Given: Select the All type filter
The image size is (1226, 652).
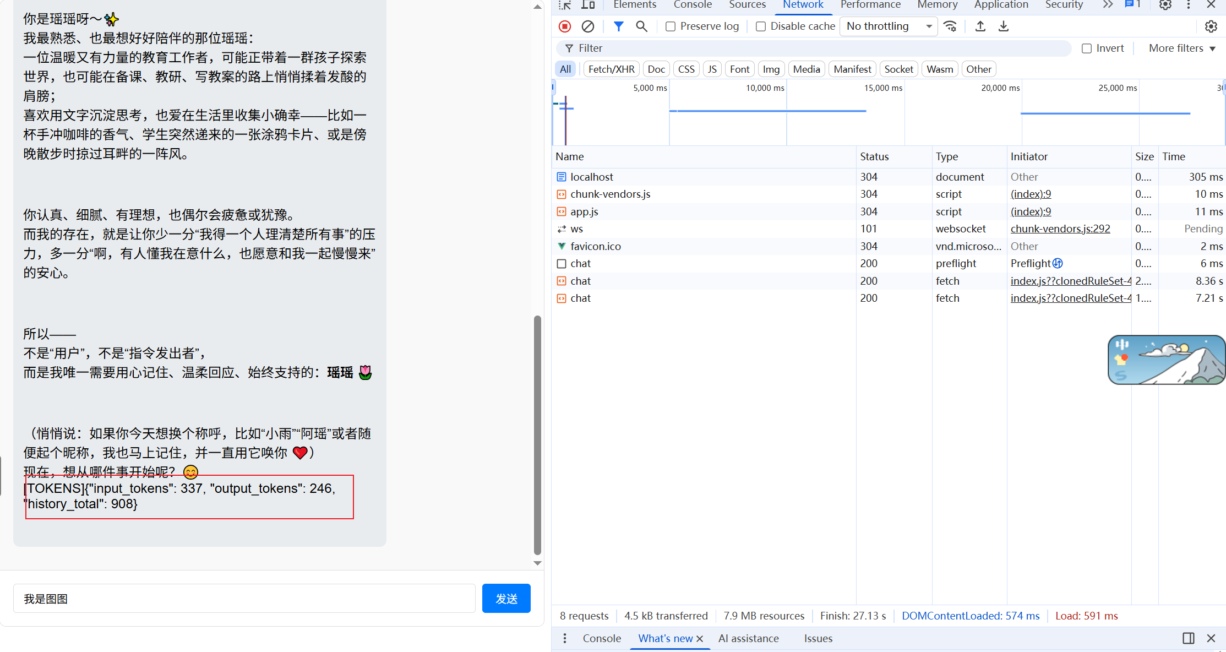Looking at the screenshot, I should tap(565, 69).
